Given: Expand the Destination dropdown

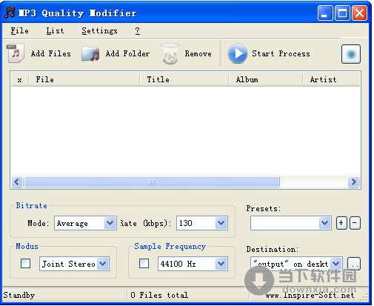Looking at the screenshot, I should click(296, 264).
